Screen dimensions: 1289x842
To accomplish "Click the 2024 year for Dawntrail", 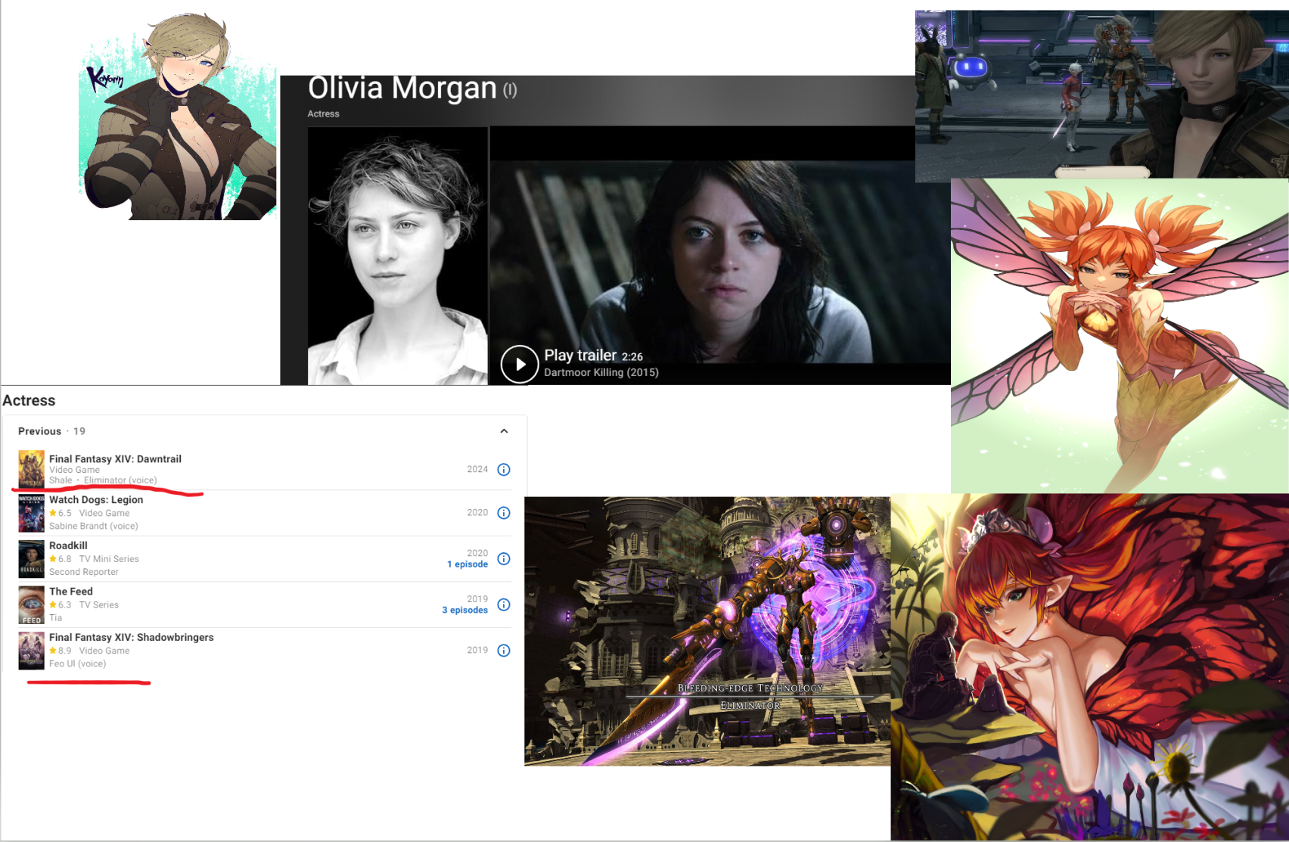I will 477,469.
